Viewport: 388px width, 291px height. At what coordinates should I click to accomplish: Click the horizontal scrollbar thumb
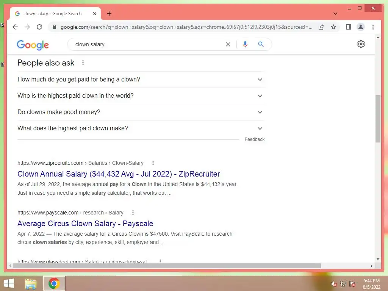coord(167,266)
